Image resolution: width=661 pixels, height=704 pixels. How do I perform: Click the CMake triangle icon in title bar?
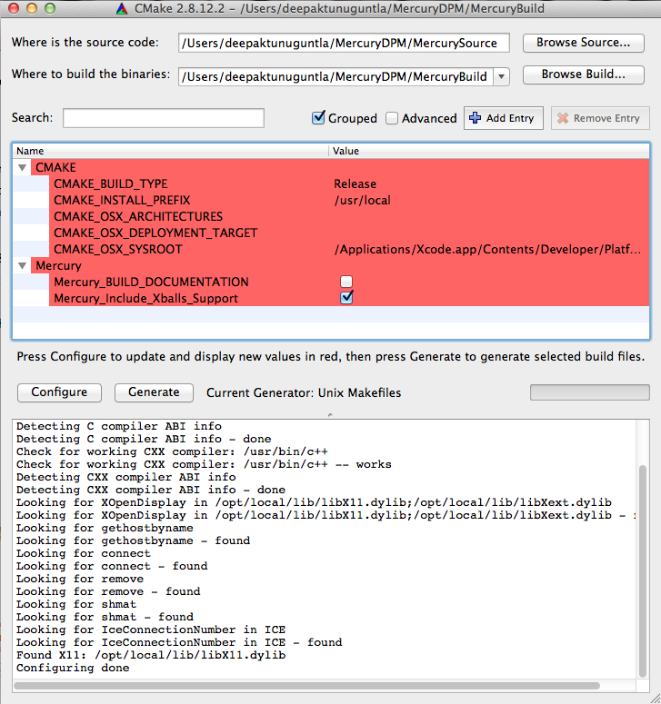[122, 8]
